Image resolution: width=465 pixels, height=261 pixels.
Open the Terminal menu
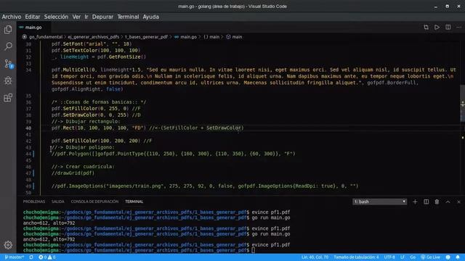(x=128, y=17)
